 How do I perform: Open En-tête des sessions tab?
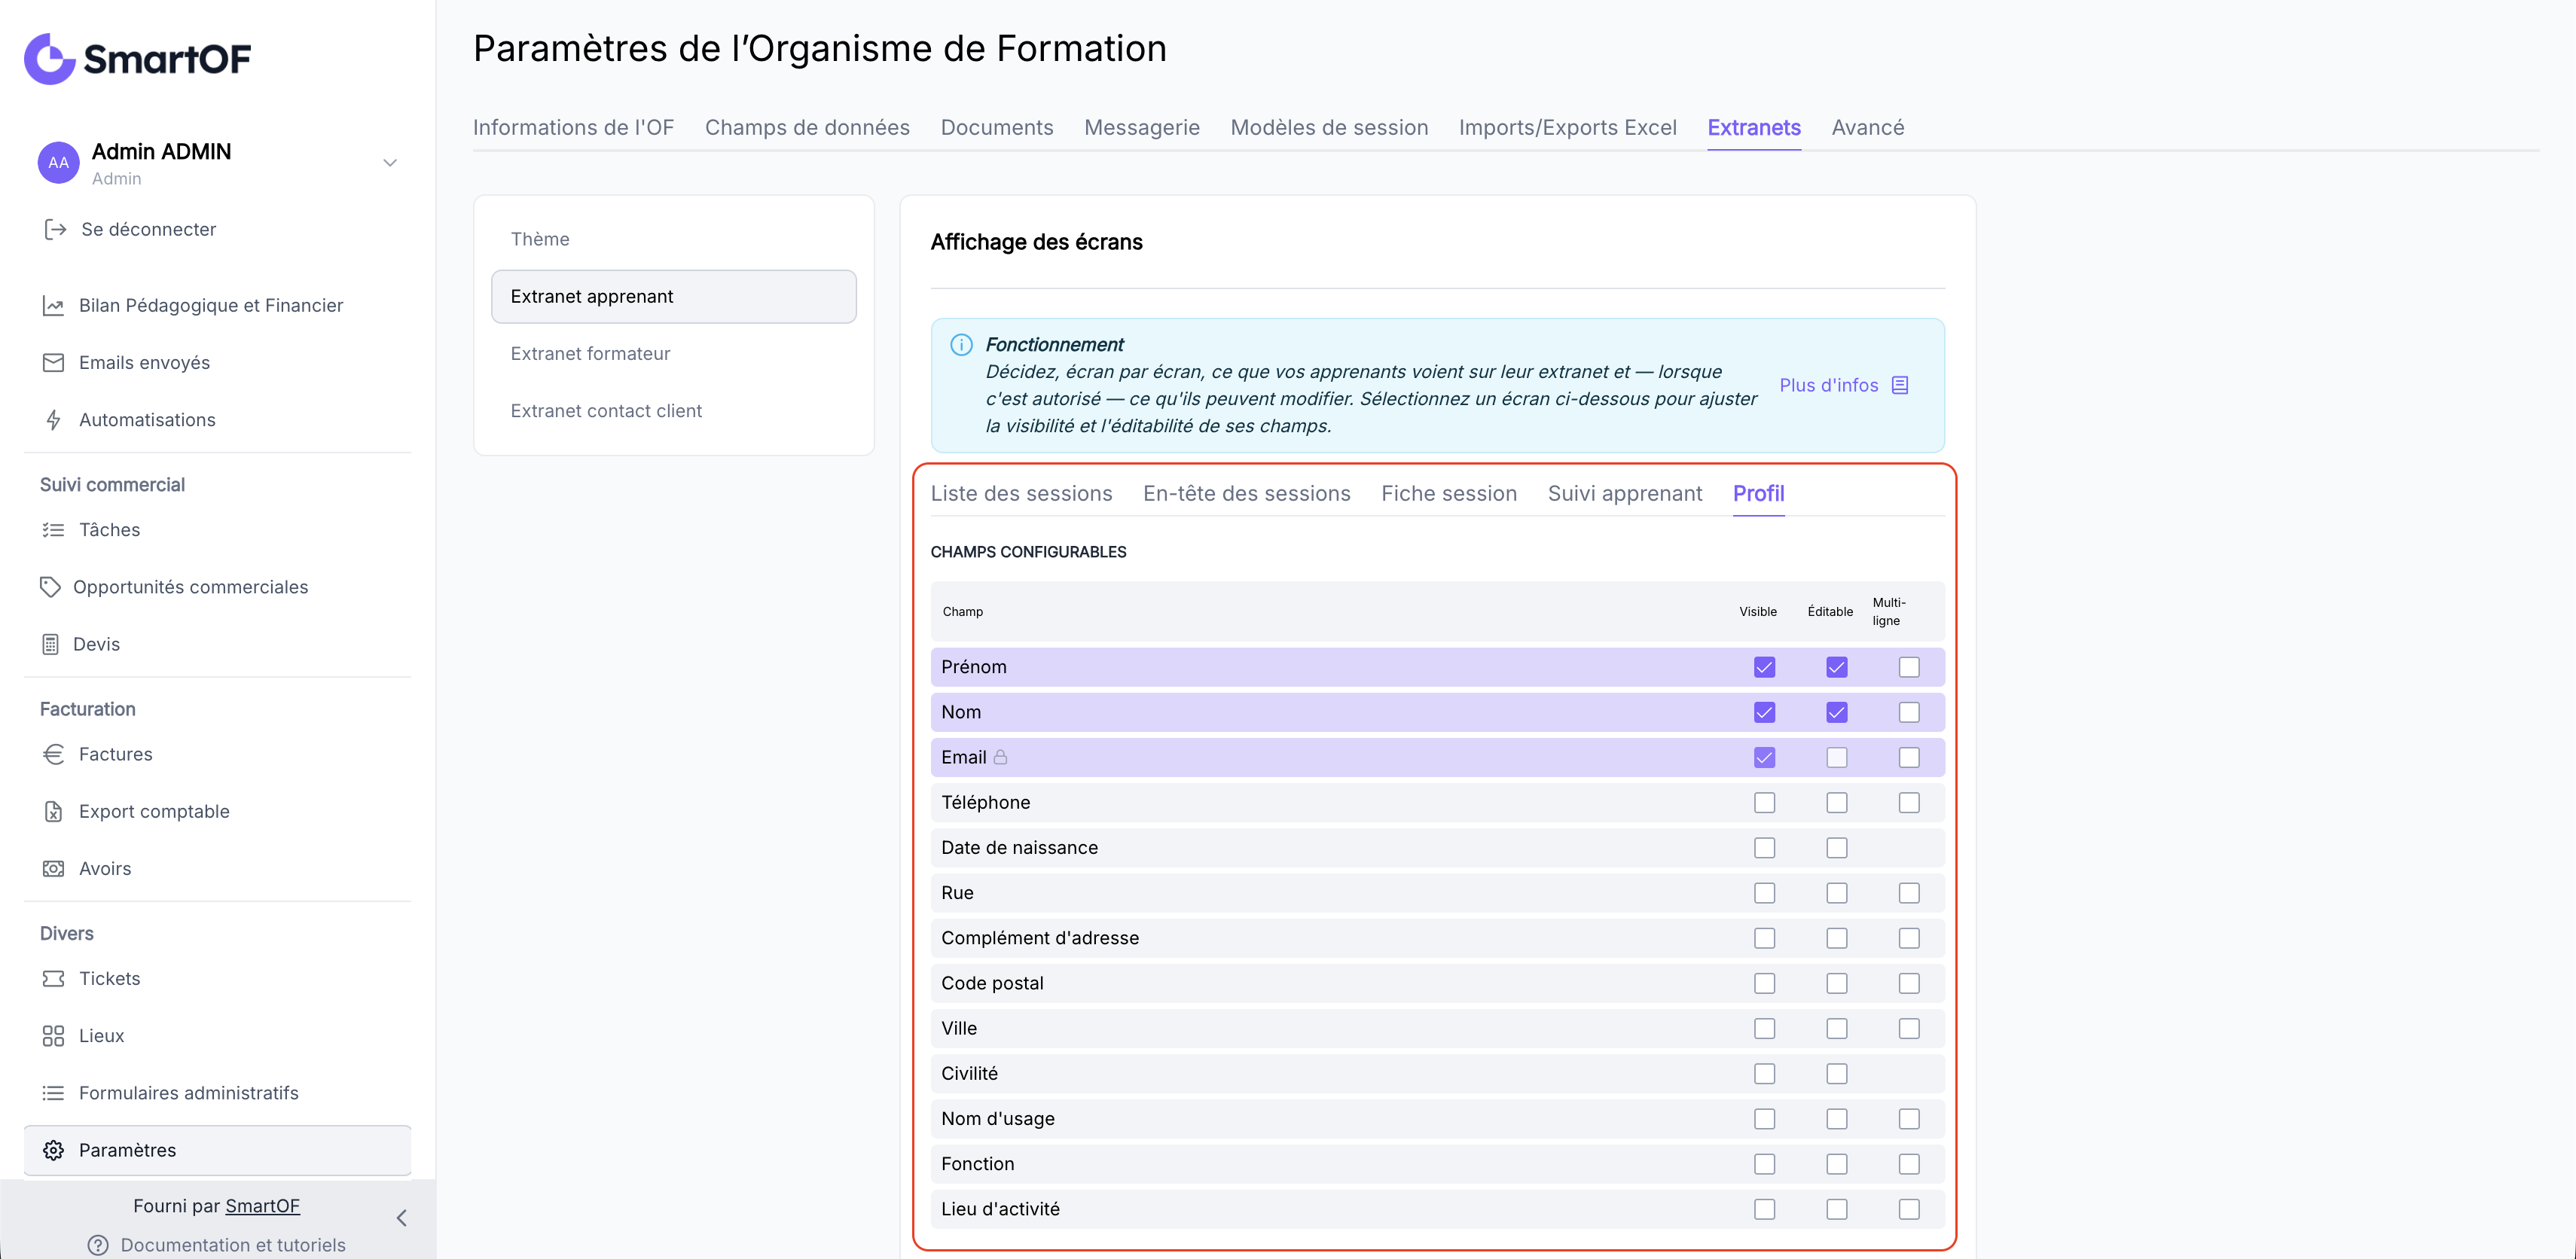(x=1246, y=493)
